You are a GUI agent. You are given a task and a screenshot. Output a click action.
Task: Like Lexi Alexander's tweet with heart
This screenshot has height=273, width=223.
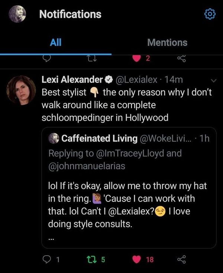pos(138,260)
